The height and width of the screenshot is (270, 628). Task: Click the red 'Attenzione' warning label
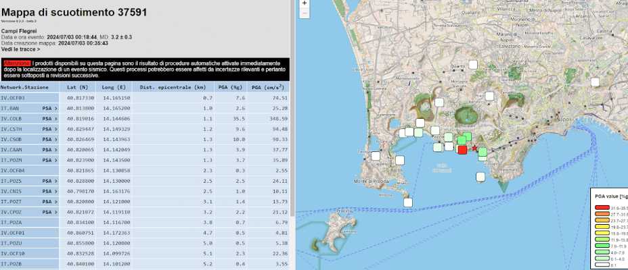(x=17, y=63)
